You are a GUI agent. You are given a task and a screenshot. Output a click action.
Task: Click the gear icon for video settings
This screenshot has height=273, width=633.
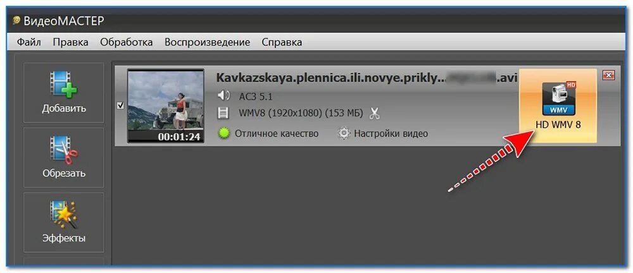344,133
